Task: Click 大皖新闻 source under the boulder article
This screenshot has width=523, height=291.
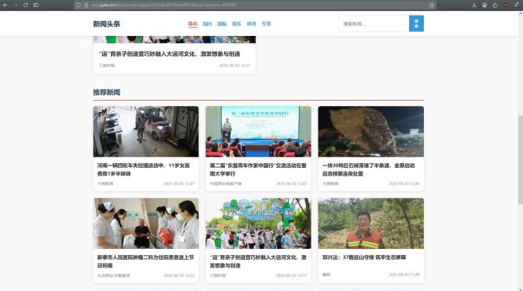Action: 330,183
